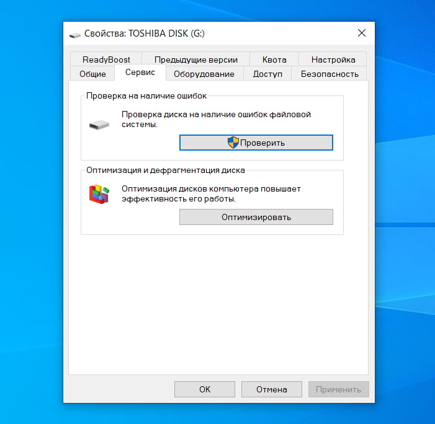
Task: Click the text 'Проверка диска на наличие ошибок файловой системы'
Action: click(216, 119)
